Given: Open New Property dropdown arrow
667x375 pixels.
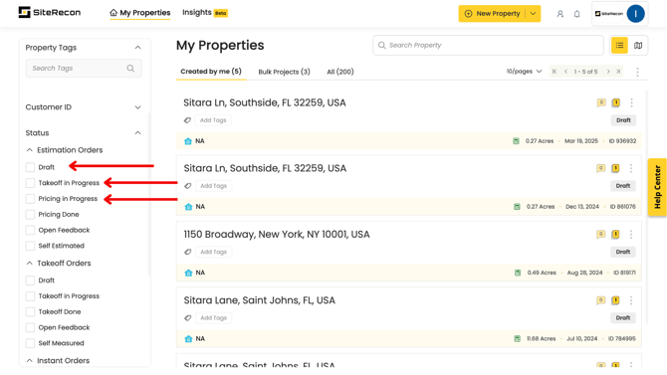Looking at the screenshot, I should click(533, 14).
